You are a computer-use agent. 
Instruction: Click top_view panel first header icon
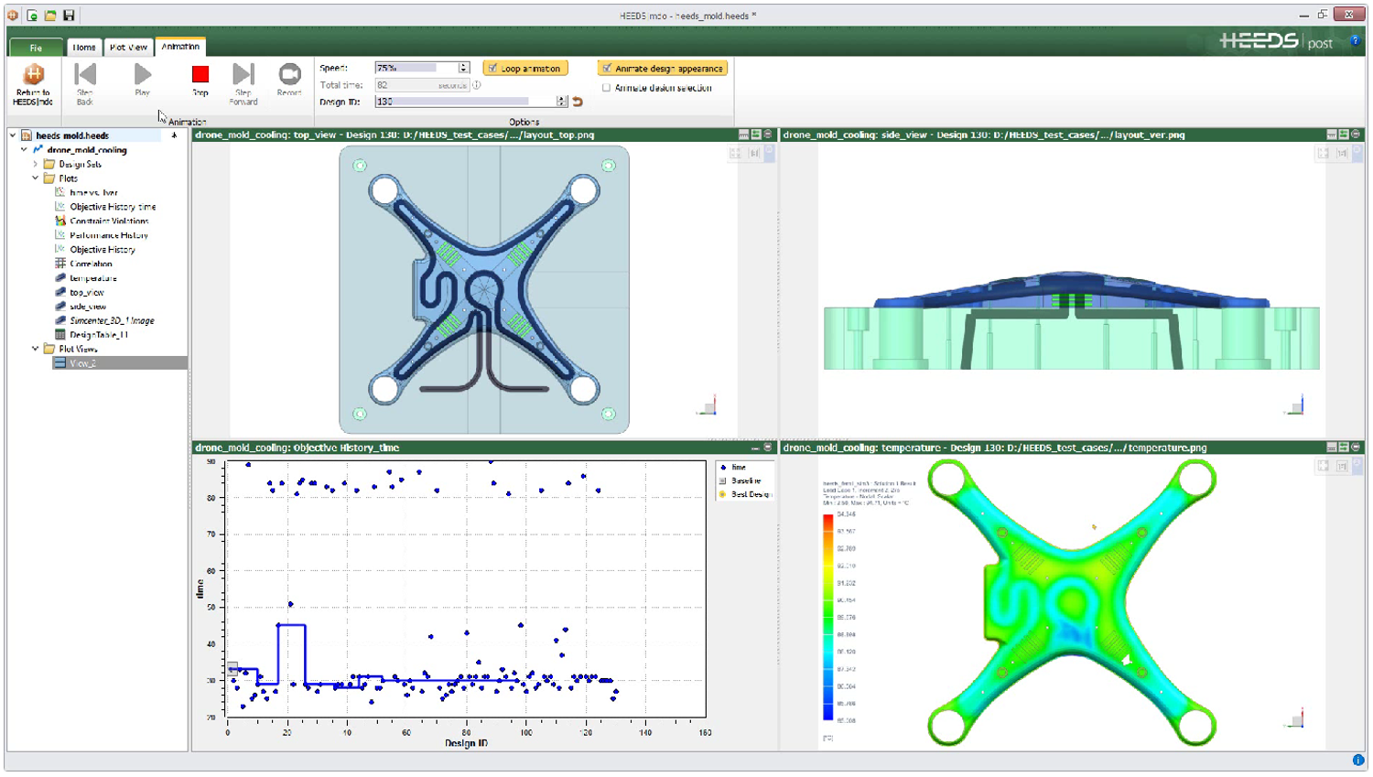[x=743, y=135]
